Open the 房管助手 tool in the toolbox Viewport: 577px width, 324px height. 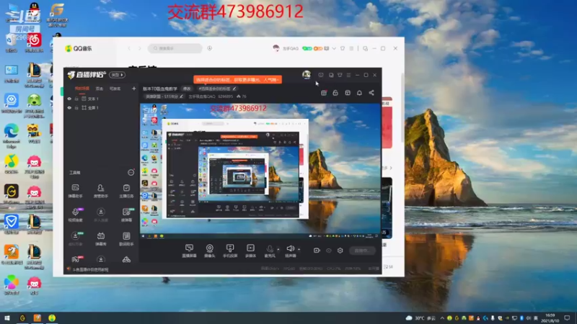point(100,191)
